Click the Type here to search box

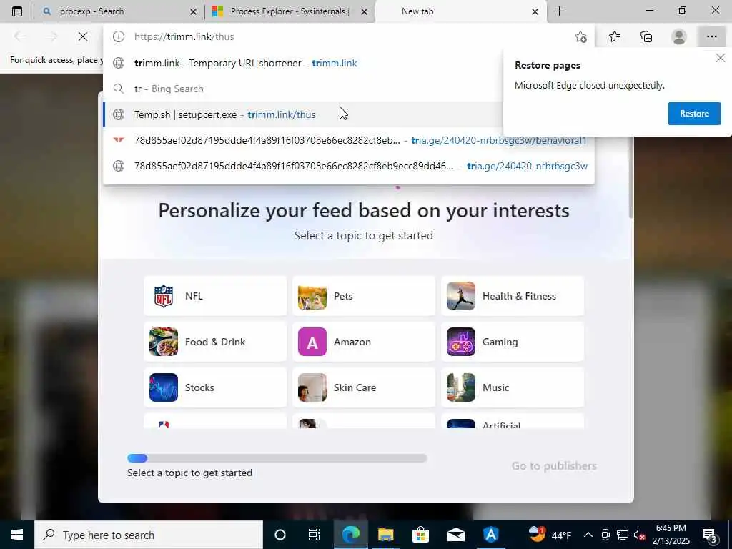tap(149, 535)
